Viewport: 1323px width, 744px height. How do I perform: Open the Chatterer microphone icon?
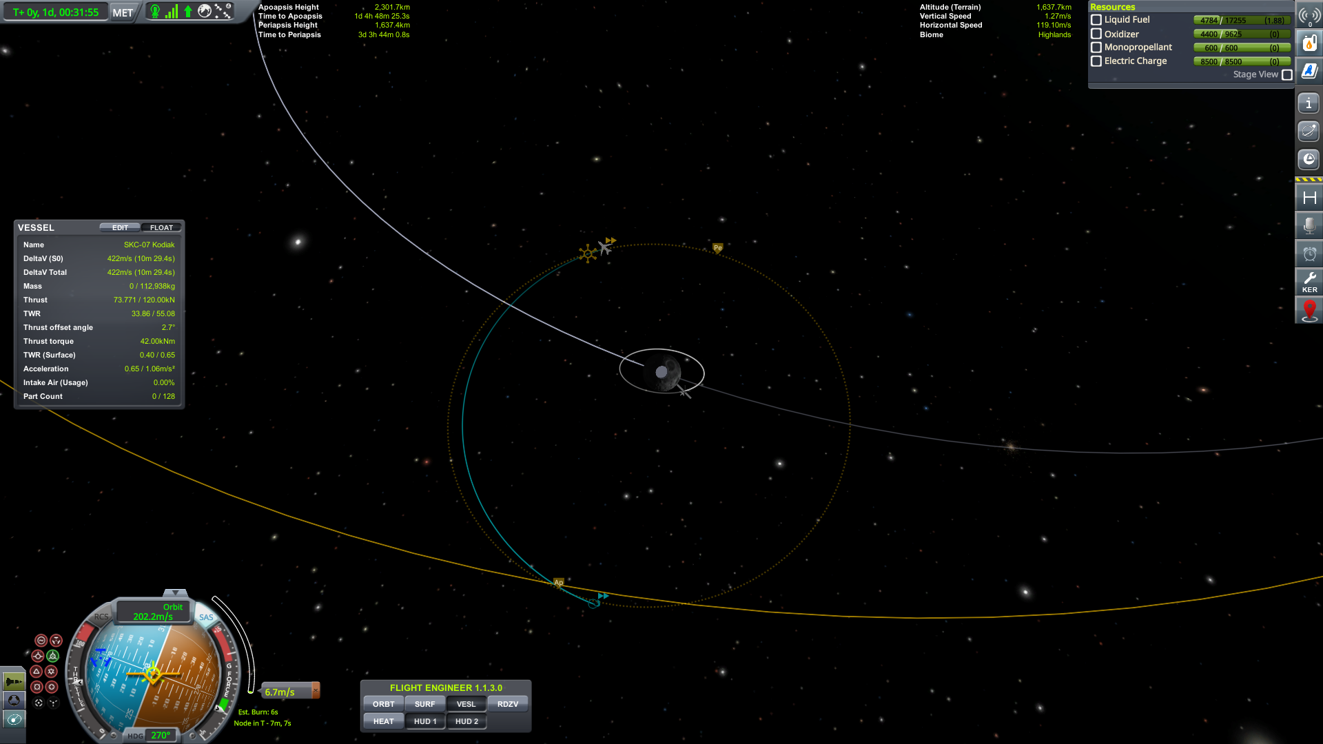(x=1309, y=225)
